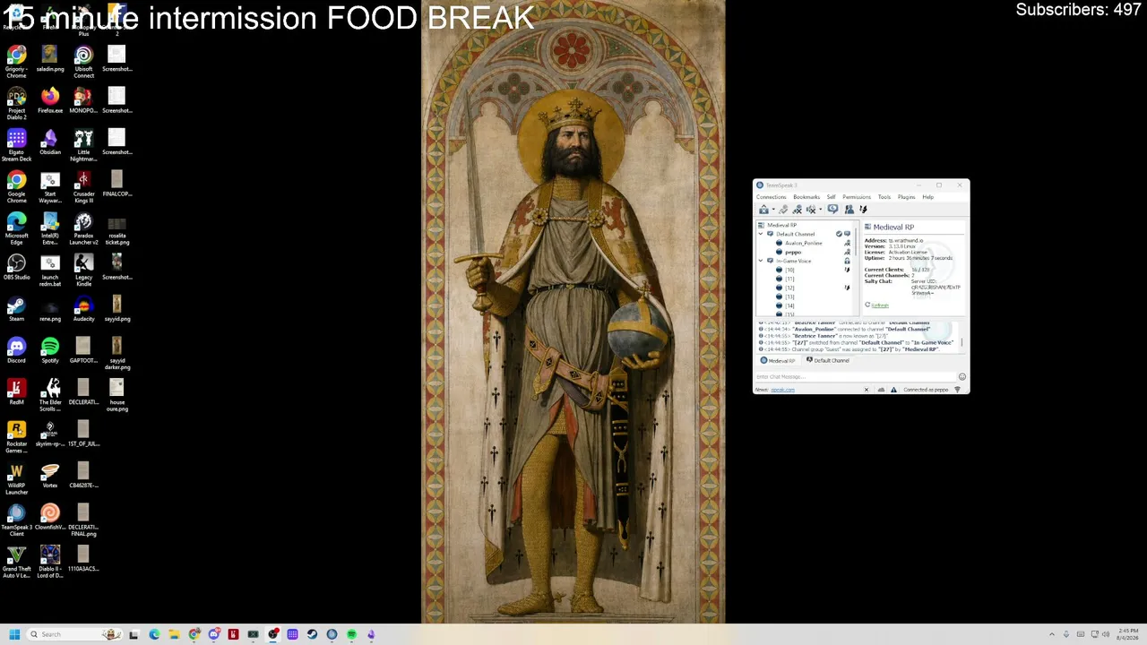Open the Audacity desktop icon
Screen dimensions: 1147x645
tap(83, 308)
